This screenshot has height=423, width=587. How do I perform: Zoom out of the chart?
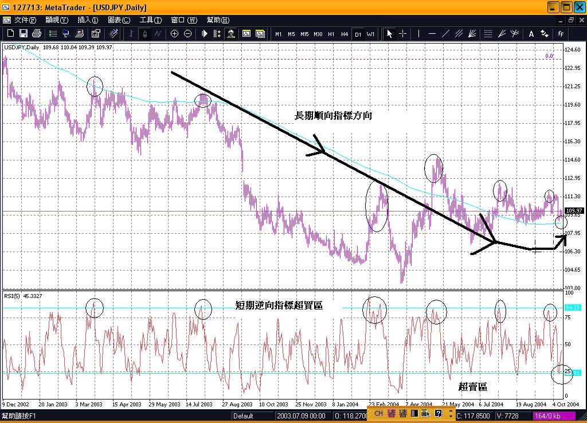pyautogui.click(x=187, y=34)
